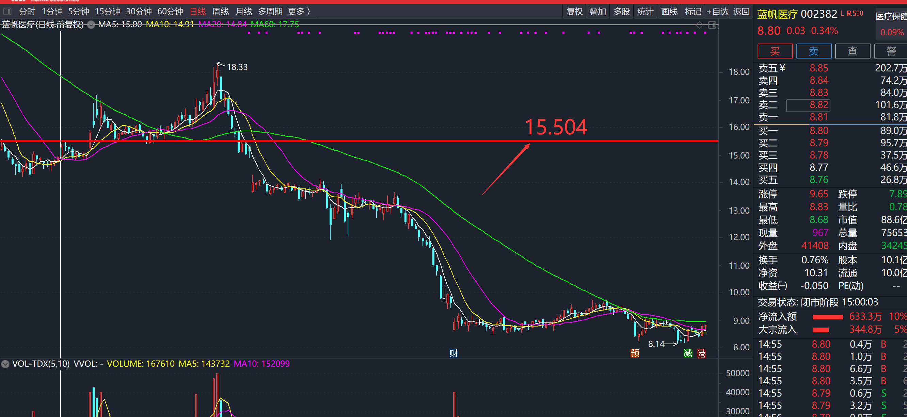Click the blue 卖 sell button
Image resolution: width=907 pixels, height=417 pixels.
(x=813, y=51)
